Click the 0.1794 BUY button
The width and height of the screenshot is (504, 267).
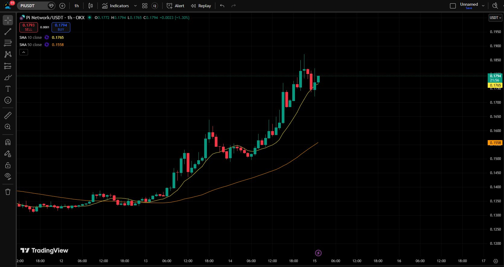pos(61,27)
